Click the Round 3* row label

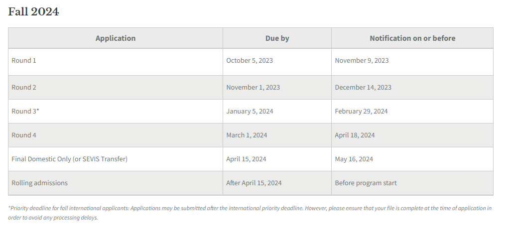(25, 112)
